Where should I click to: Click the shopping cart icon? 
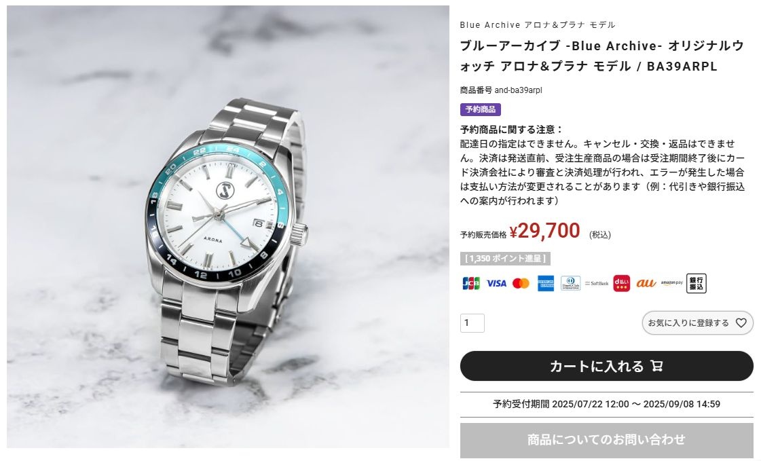tap(656, 366)
